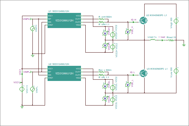The image size is (189, 126).
Task: Click the VINPL pin label
Action: pos(27,72)
